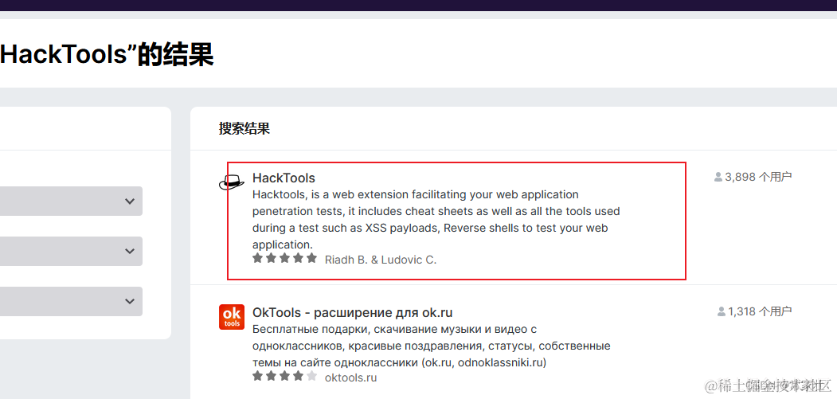Click the OkTools Russian description text

tap(432, 346)
